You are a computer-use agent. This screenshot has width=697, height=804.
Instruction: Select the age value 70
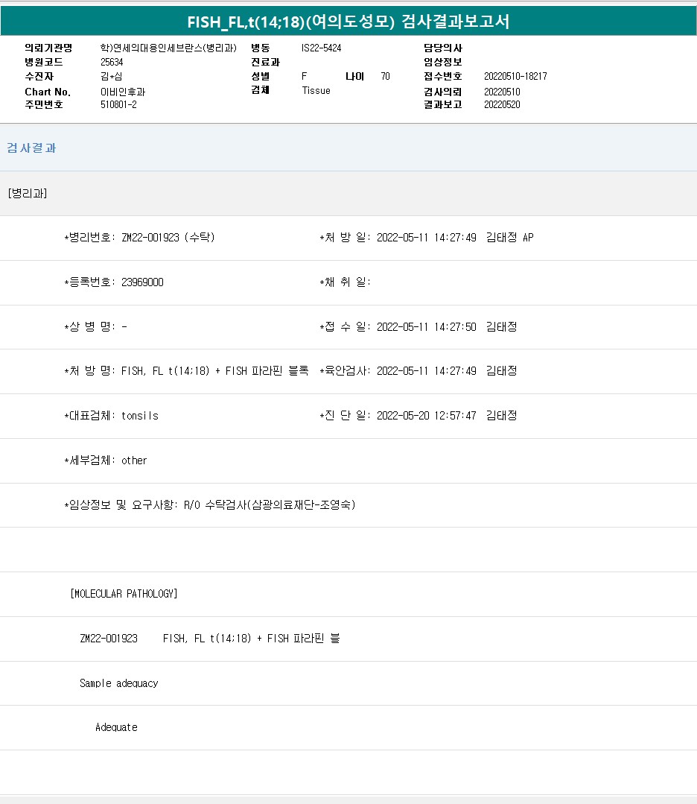pos(386,77)
